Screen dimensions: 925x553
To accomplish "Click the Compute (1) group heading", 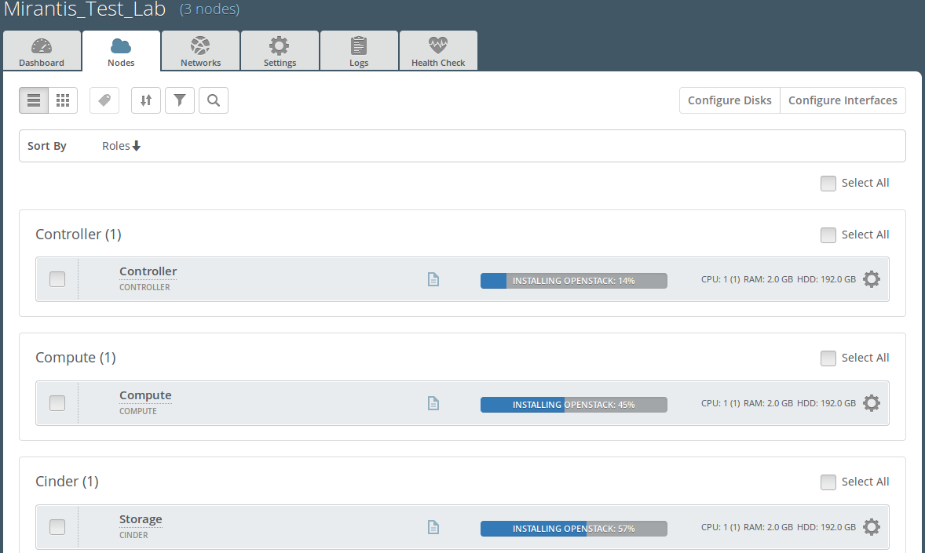I will (x=75, y=357).
